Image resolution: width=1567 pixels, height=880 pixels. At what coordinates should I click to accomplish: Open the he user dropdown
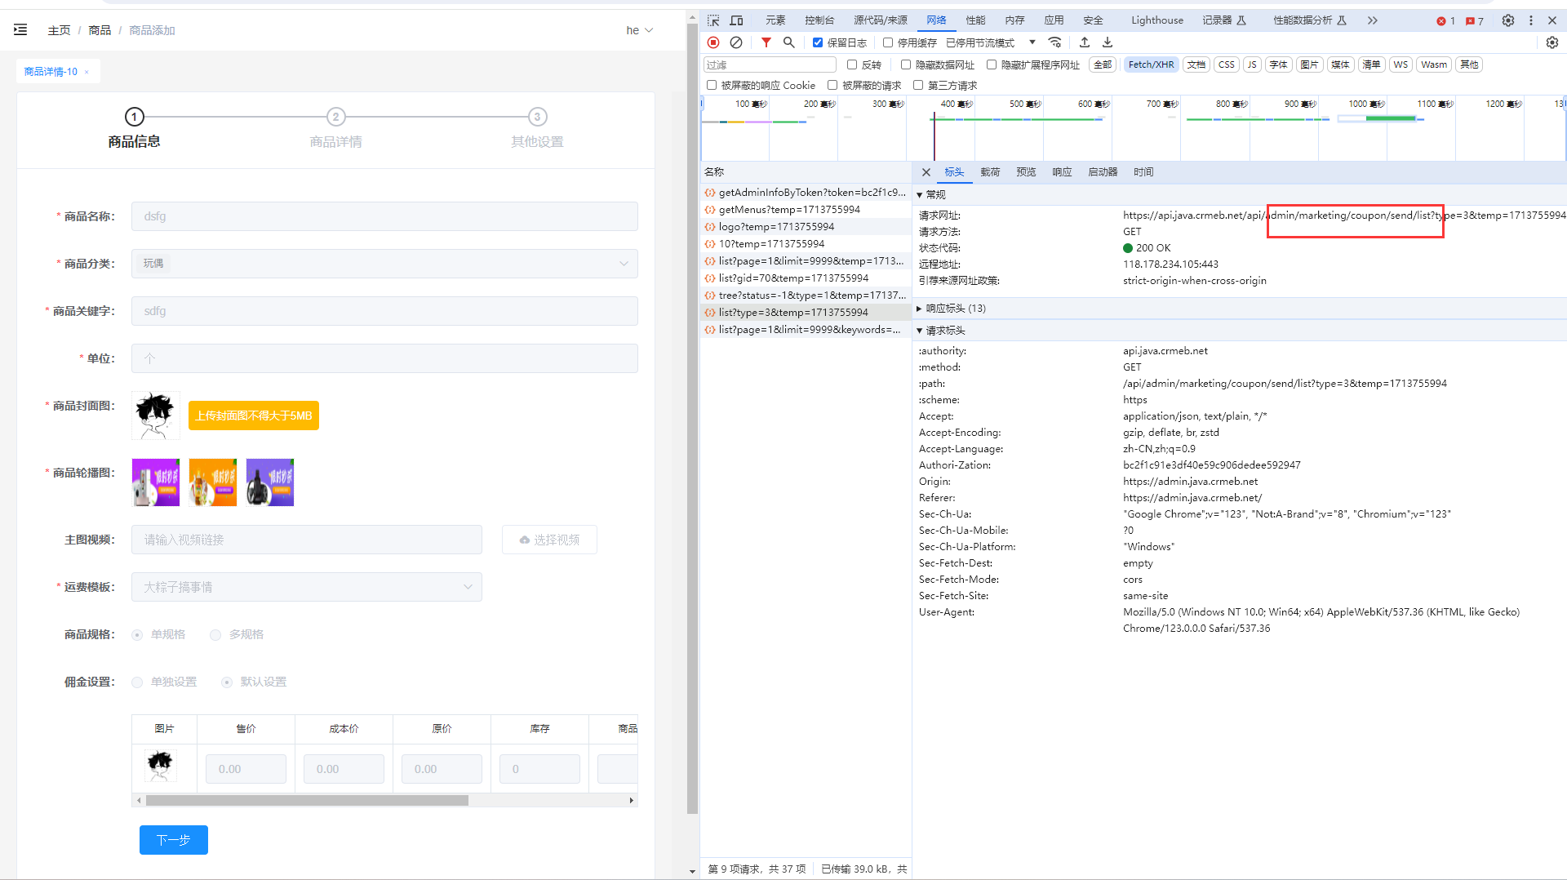(x=640, y=30)
